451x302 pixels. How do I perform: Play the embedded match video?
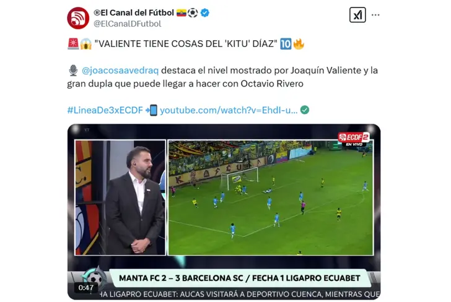(224, 212)
